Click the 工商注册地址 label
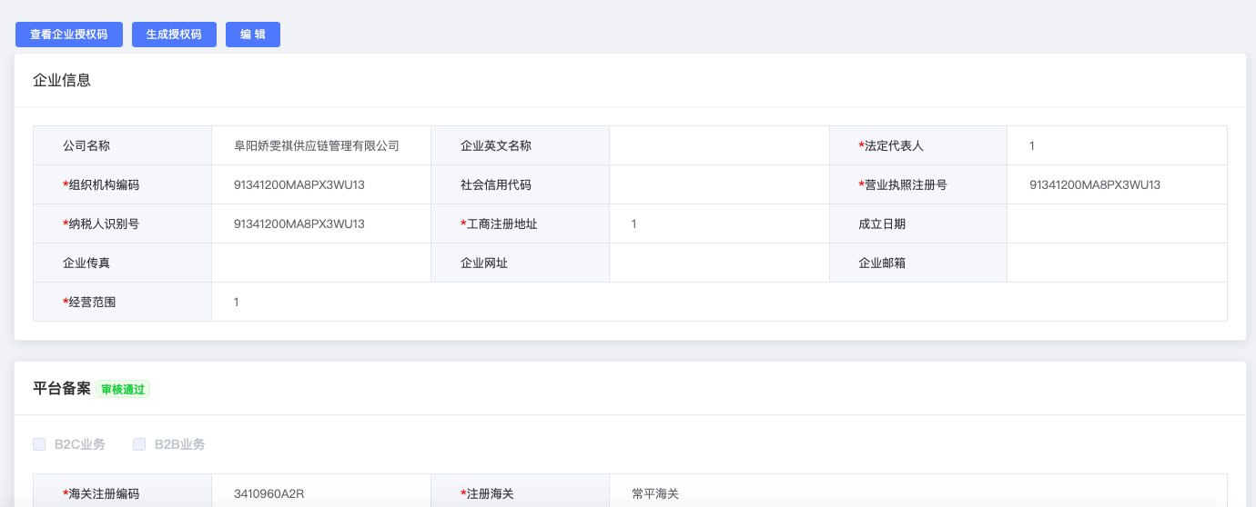Viewport: 1256px width, 507px height. tap(499, 224)
